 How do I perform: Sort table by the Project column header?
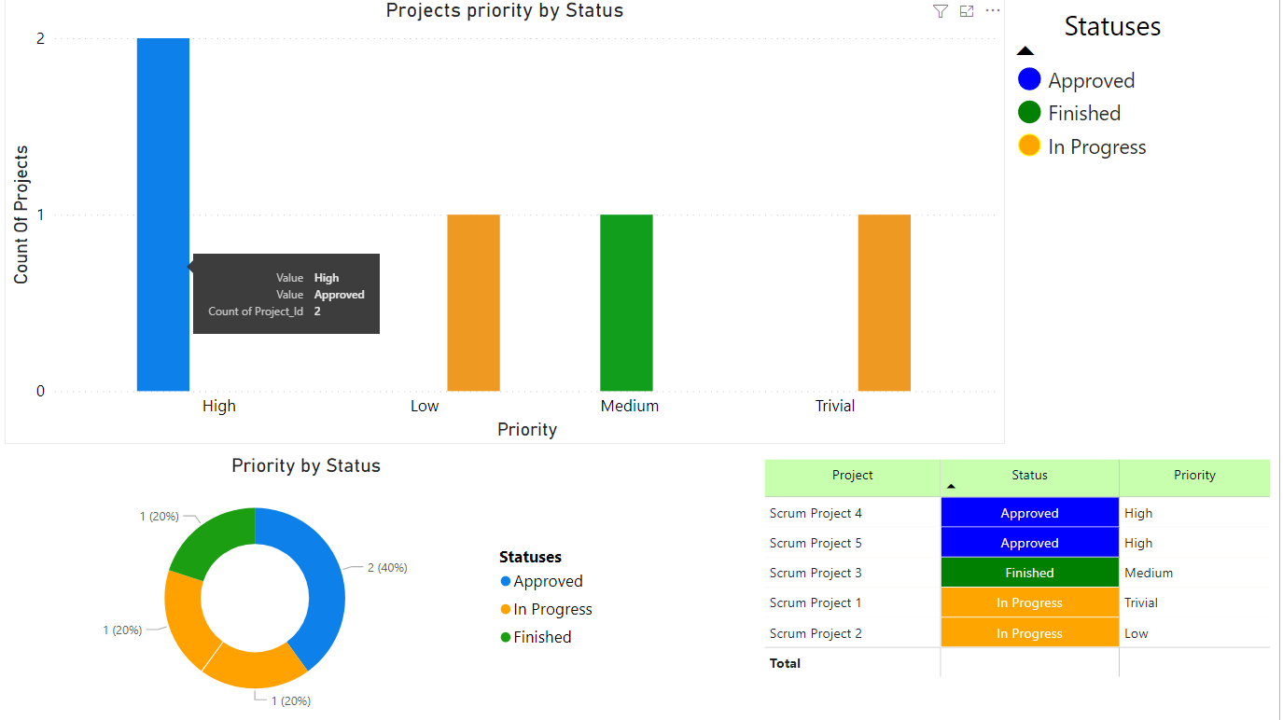[851, 475]
